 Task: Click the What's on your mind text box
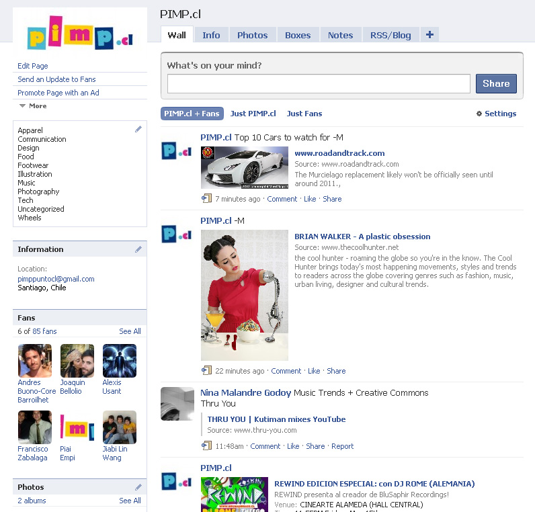(319, 84)
